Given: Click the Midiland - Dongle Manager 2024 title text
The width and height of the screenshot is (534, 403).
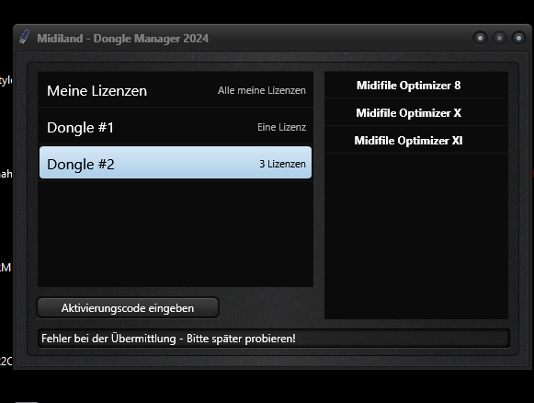Looking at the screenshot, I should (x=122, y=39).
